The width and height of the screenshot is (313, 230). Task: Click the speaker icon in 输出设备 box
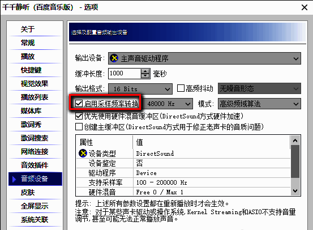click(114, 58)
